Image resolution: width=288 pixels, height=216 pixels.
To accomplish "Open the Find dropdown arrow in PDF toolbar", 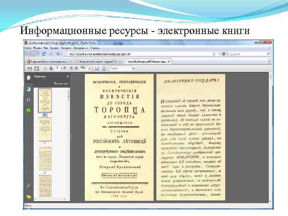I will point(133,68).
